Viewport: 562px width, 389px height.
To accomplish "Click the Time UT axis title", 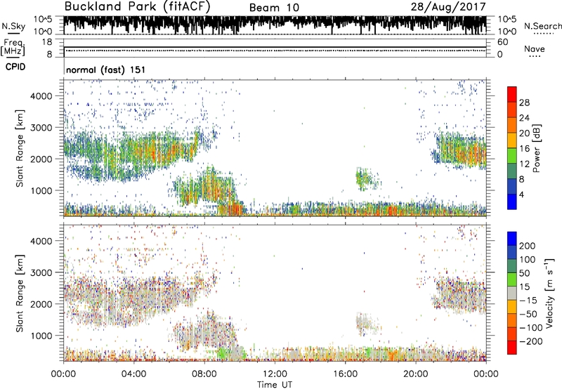I will [275, 385].
